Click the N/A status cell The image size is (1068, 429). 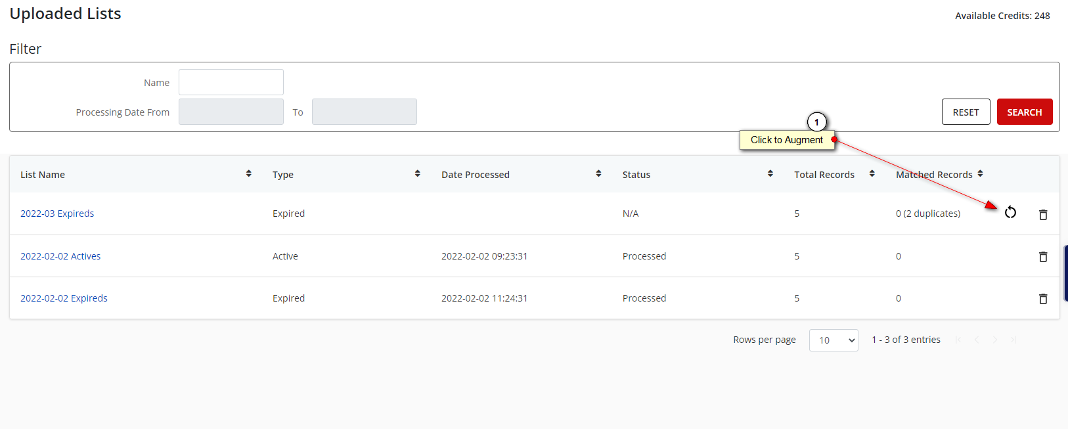pos(631,214)
